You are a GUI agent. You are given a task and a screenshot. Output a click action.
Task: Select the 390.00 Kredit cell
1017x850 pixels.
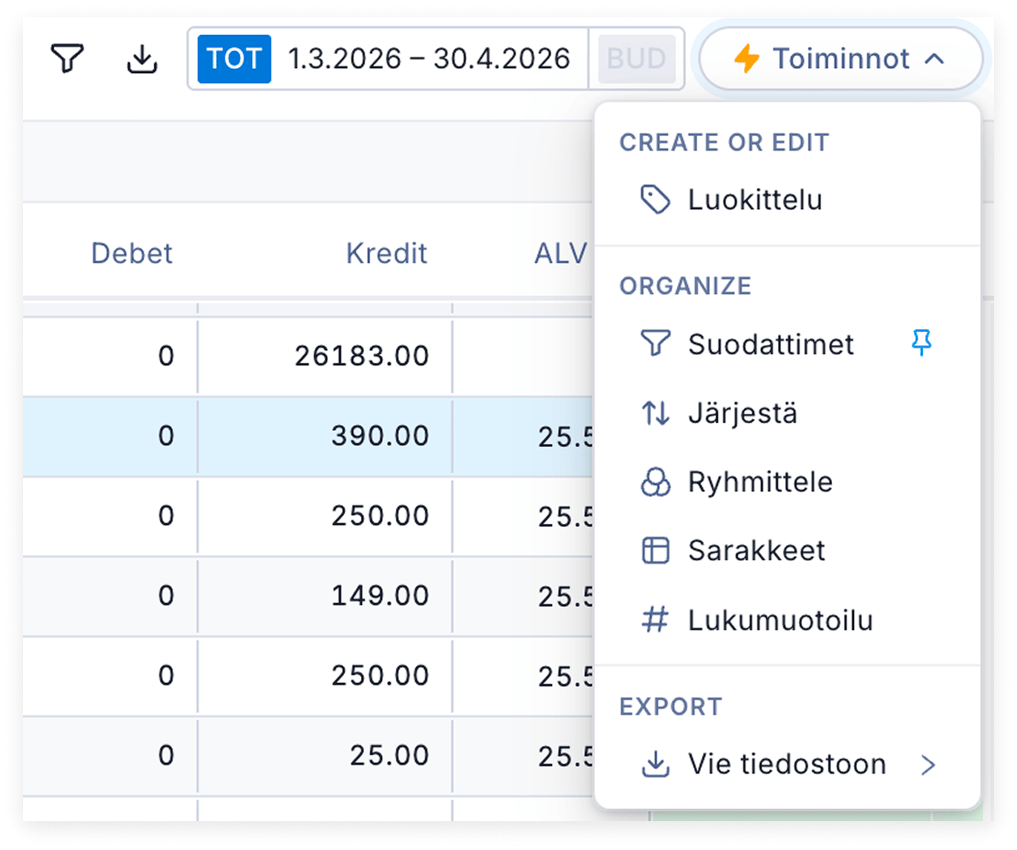point(325,436)
